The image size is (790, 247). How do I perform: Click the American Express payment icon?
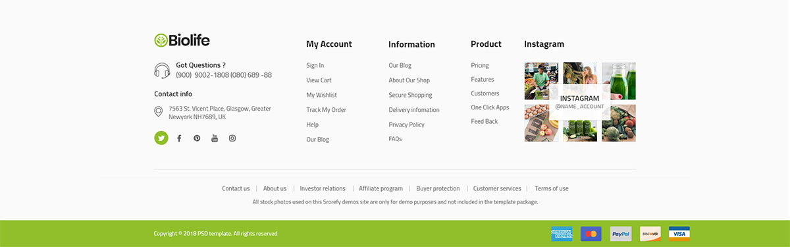point(562,234)
